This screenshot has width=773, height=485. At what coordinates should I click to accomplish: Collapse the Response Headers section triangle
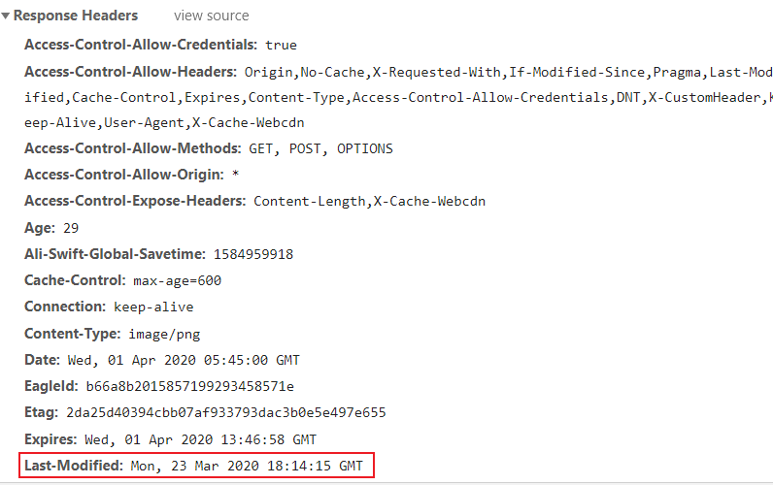[6, 16]
